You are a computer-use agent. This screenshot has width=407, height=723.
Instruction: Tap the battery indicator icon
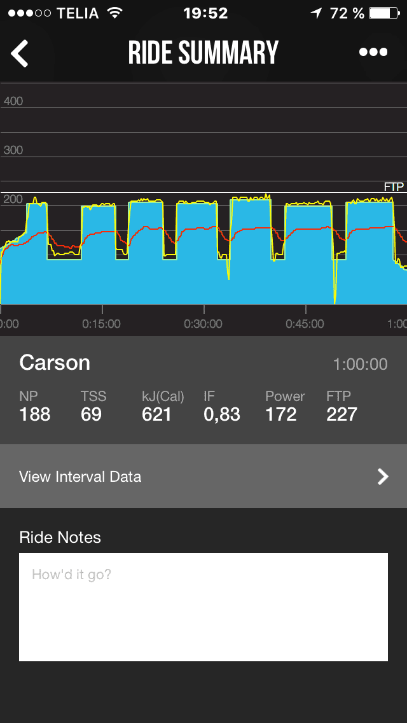(x=383, y=13)
